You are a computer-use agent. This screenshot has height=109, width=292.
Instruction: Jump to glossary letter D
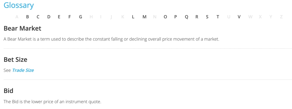click(48, 17)
